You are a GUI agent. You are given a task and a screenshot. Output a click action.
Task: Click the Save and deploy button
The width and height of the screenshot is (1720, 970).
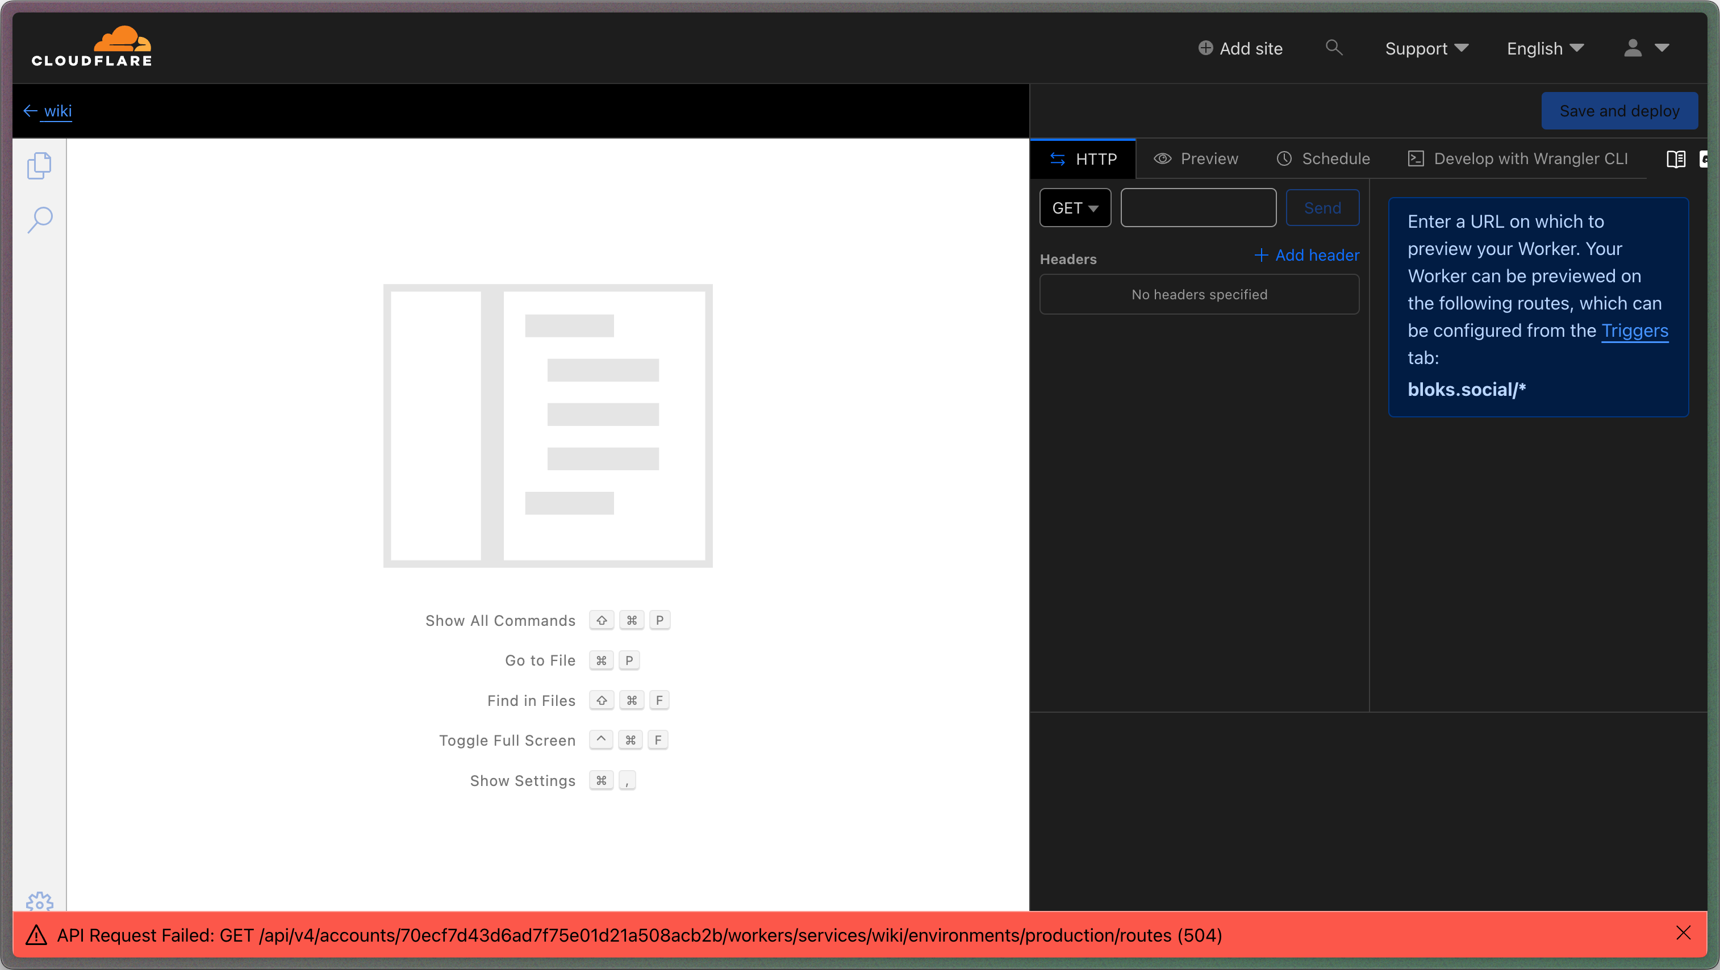click(1619, 111)
